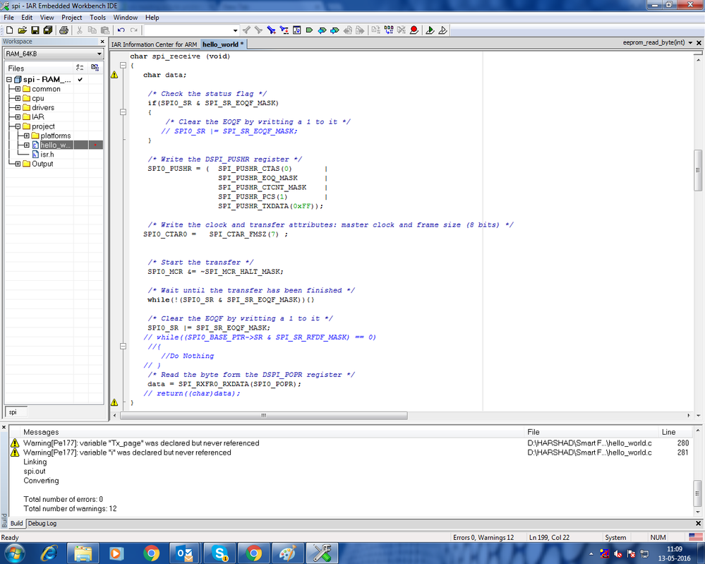Click the Go To line toolbar icon
This screenshot has height=564, width=705.
coord(296,30)
